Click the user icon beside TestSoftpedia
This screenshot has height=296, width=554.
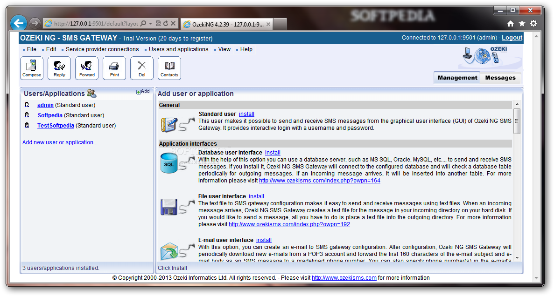pos(27,125)
